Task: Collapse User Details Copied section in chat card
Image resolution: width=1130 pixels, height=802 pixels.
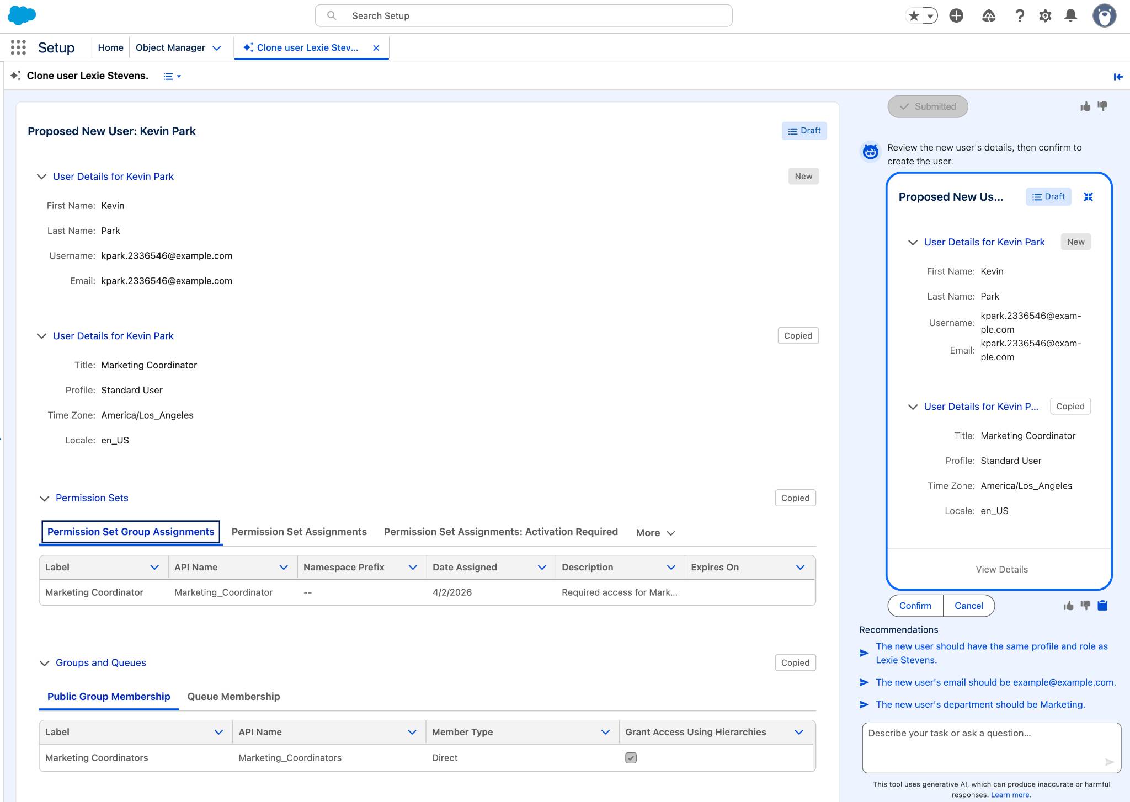Action: [913, 407]
